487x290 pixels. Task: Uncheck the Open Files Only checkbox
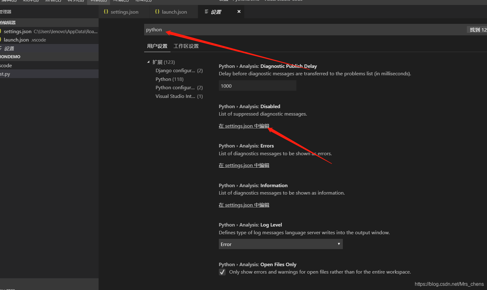click(222, 272)
